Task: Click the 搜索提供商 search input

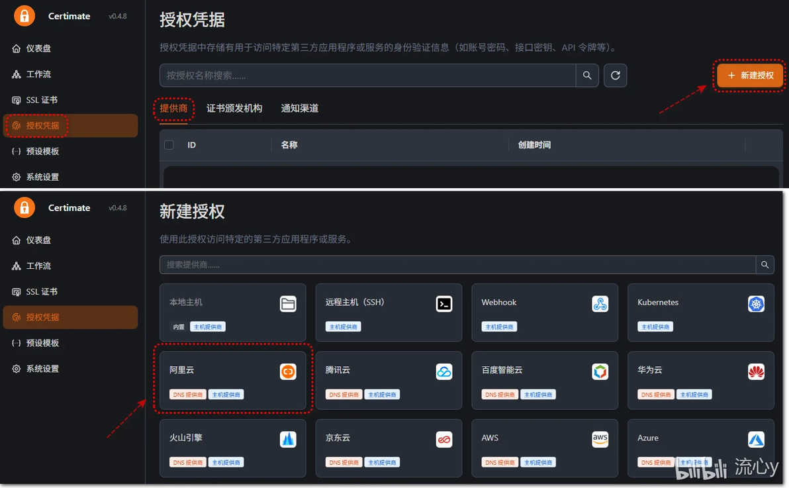Action: tap(457, 265)
